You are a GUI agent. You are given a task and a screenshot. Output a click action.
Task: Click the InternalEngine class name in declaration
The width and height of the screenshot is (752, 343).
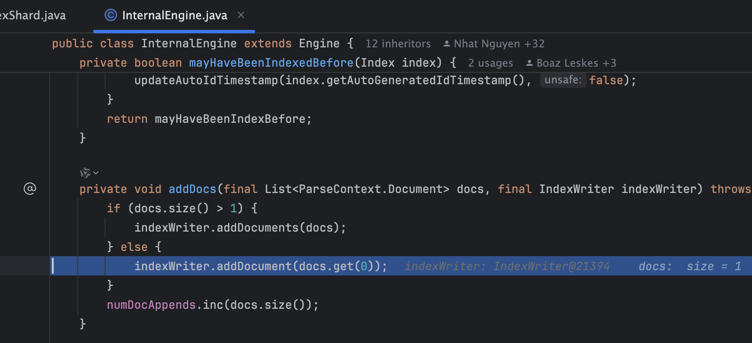pyautogui.click(x=189, y=43)
